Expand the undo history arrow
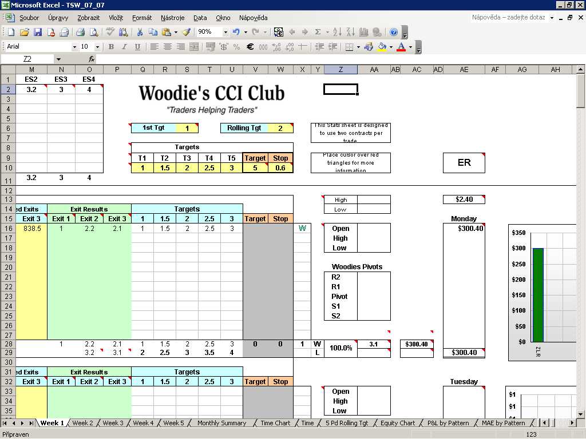Viewport: 586px width, 439px height. (246, 32)
